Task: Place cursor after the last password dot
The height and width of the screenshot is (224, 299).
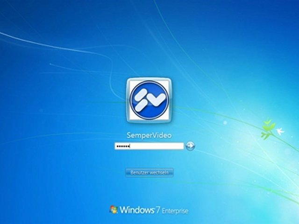Action: 130,147
